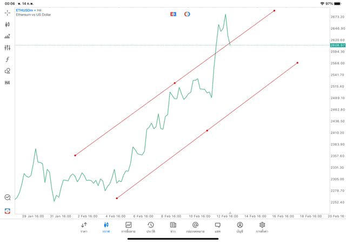346x242 pixels.
Task: Open the การตั้งค่า (Settings) tab
Action: (x=262, y=227)
